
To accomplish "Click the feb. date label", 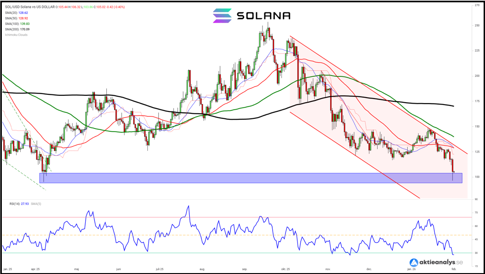I will tap(454, 269).
